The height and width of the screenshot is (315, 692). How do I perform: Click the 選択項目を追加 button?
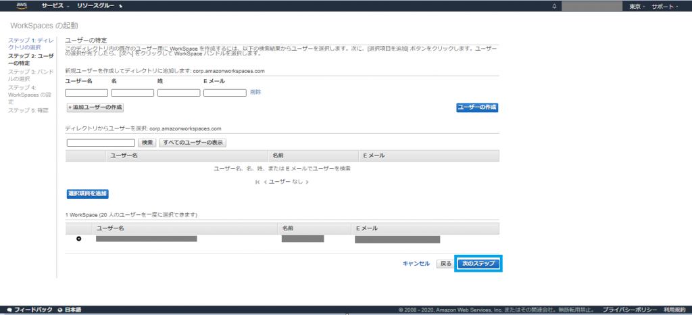click(88, 194)
